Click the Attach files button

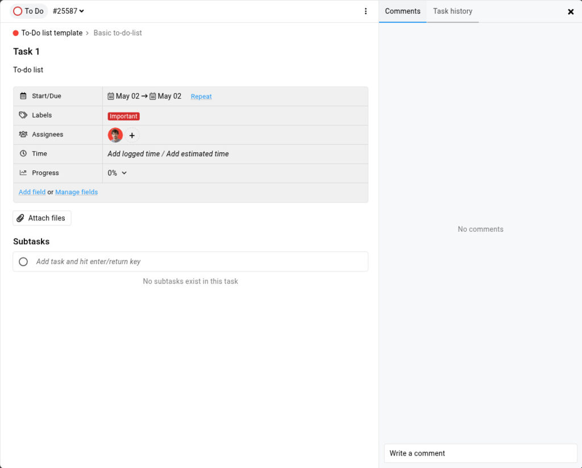tap(42, 218)
